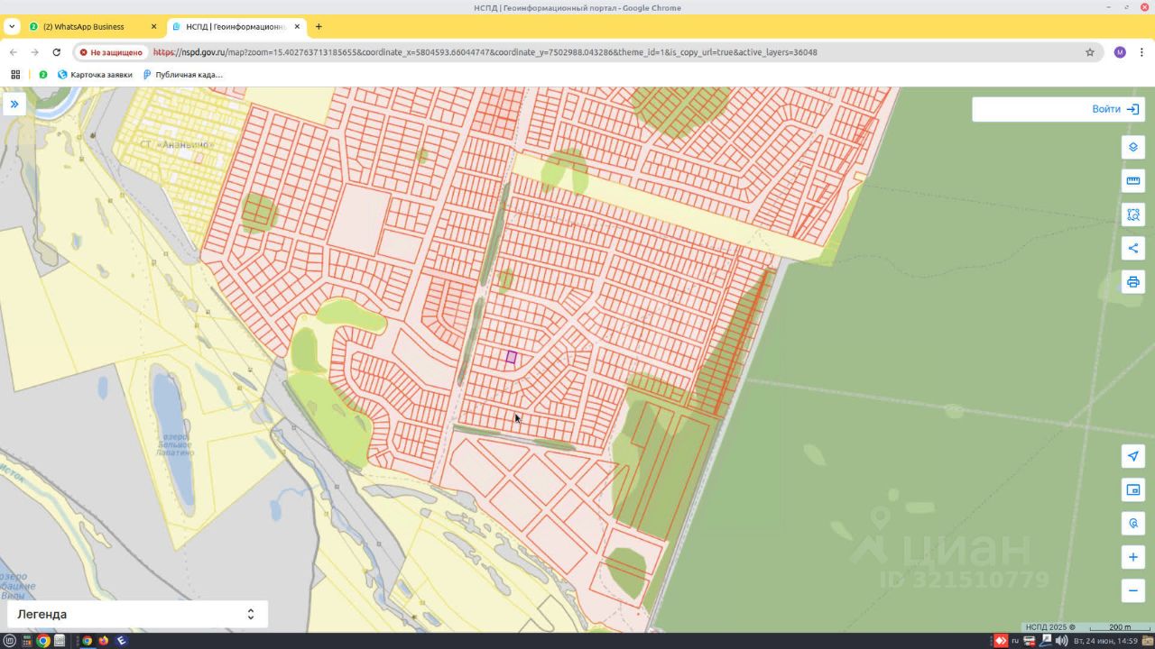This screenshot has width=1155, height=649.
Task: Click the share map icon
Action: coord(1133,249)
